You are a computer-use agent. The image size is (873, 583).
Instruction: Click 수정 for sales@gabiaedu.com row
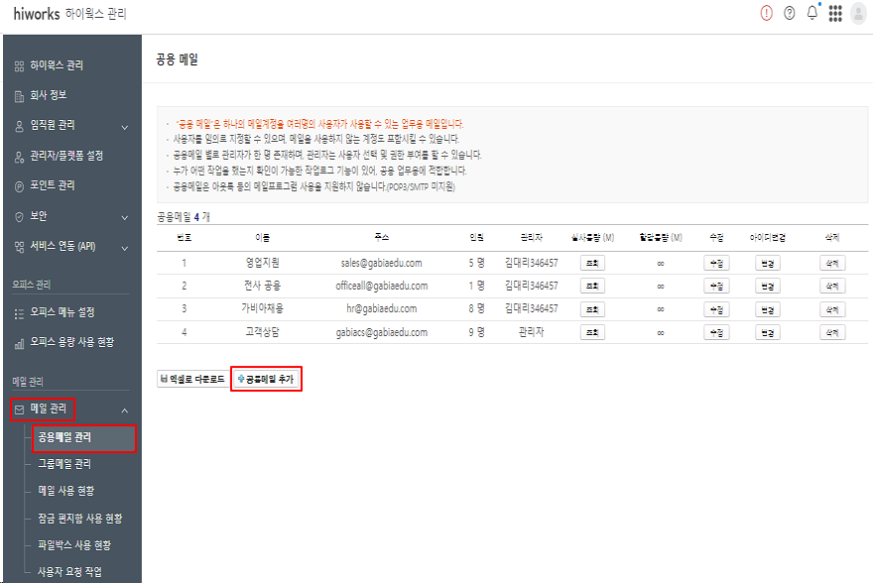pyautogui.click(x=716, y=263)
